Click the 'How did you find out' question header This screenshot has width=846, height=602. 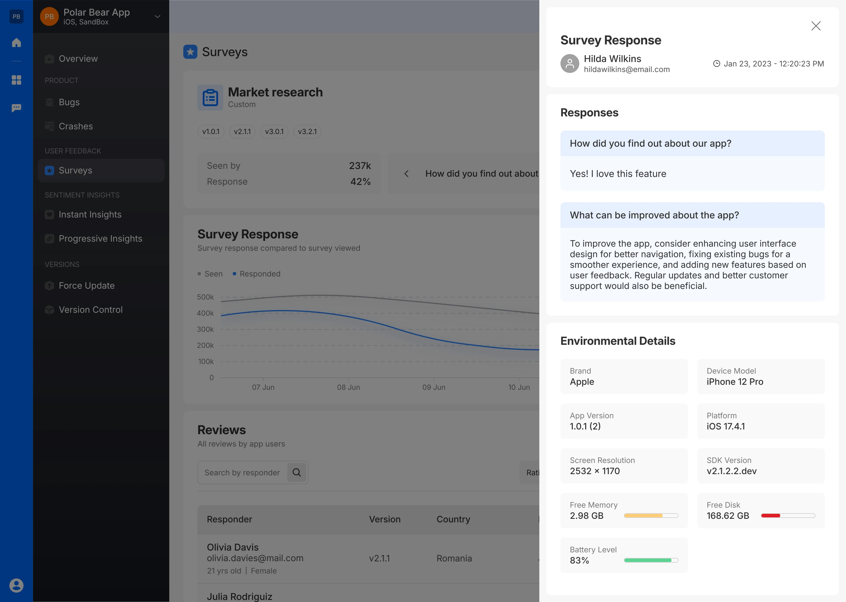[692, 143]
